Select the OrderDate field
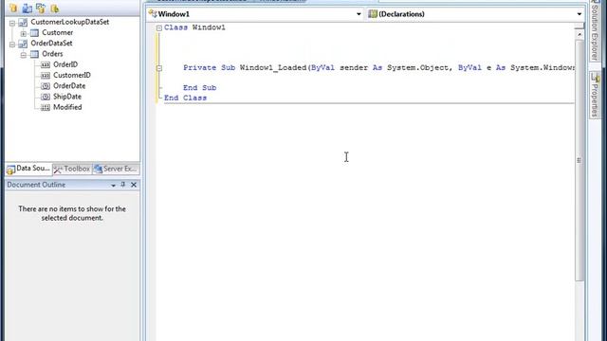The height and width of the screenshot is (341, 607). [x=69, y=86]
